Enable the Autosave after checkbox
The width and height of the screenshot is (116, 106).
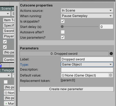(63, 32)
